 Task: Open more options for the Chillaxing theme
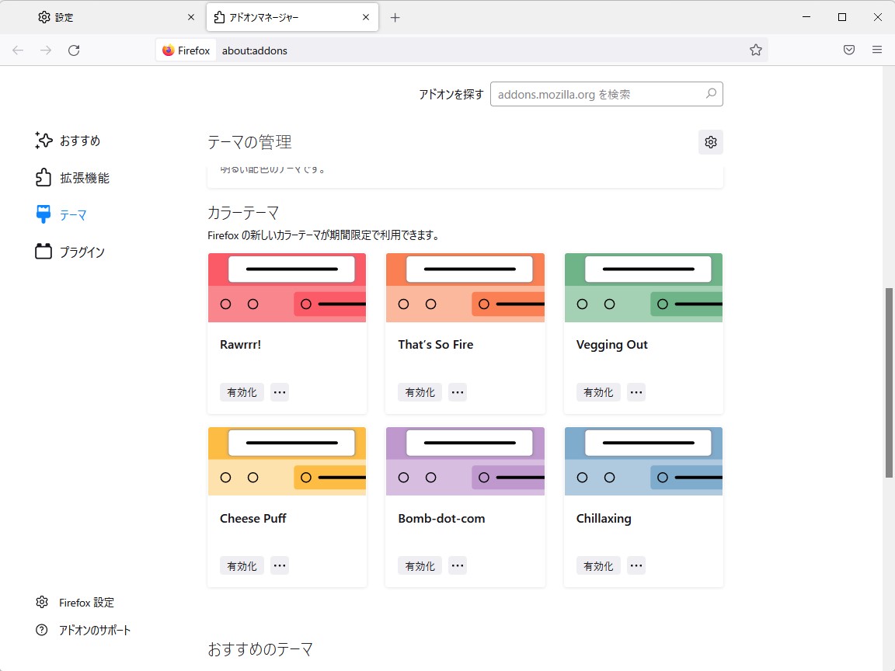pyautogui.click(x=636, y=565)
